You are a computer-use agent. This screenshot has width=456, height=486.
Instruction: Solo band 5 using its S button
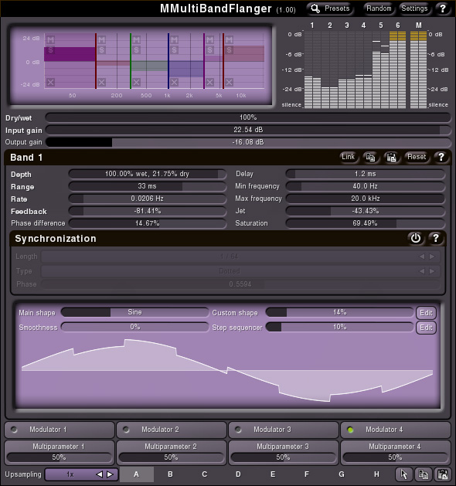(x=210, y=49)
